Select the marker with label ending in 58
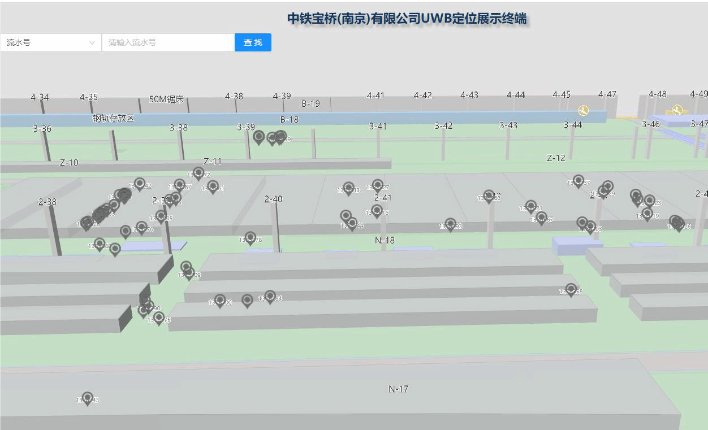Screen dimensions: 708x430 tap(571, 289)
